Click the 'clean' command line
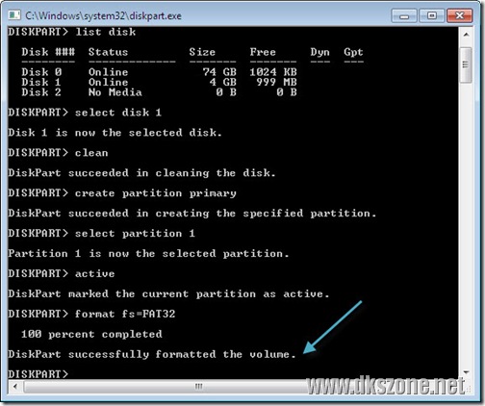Image resolution: width=485 pixels, height=406 pixels. (58, 153)
